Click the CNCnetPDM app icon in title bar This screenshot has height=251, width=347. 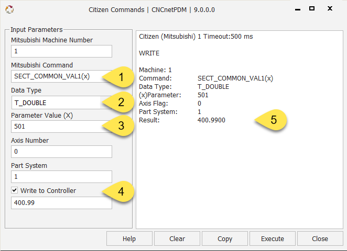[9, 9]
